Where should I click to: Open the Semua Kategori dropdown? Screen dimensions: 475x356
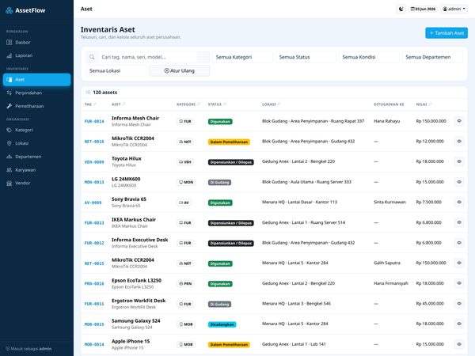[x=243, y=57]
